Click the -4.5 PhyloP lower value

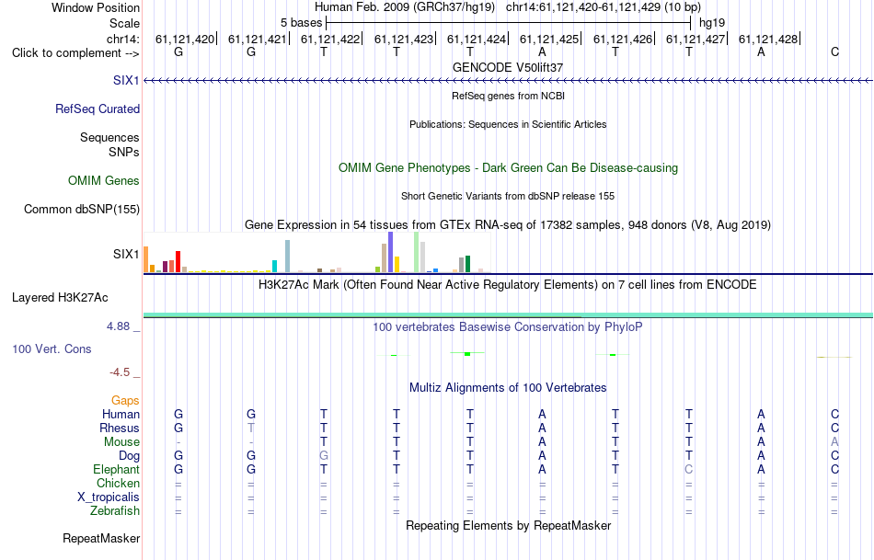pos(120,372)
